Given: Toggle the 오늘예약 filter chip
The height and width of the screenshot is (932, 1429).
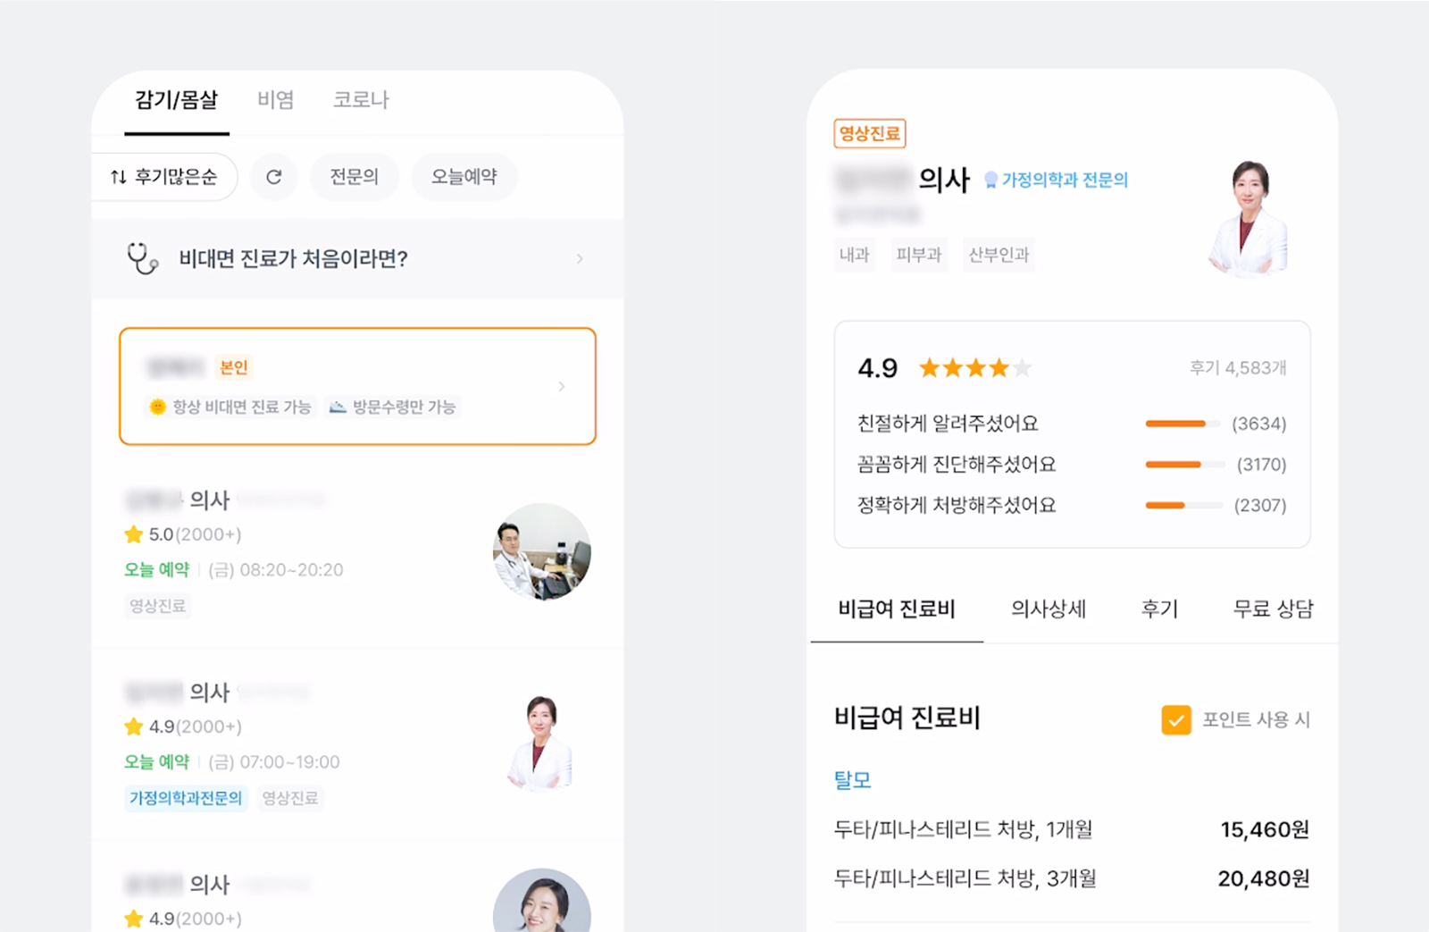Looking at the screenshot, I should point(464,177).
